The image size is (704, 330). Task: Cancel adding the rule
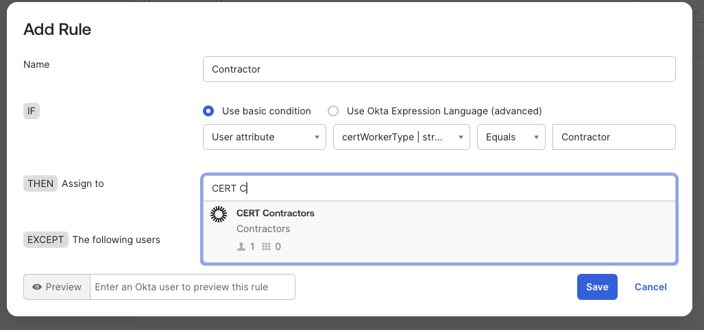click(x=651, y=287)
